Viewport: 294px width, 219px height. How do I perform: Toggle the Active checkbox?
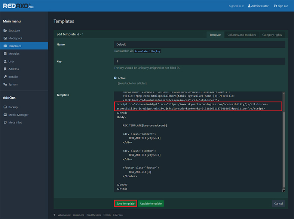pyautogui.click(x=116, y=78)
